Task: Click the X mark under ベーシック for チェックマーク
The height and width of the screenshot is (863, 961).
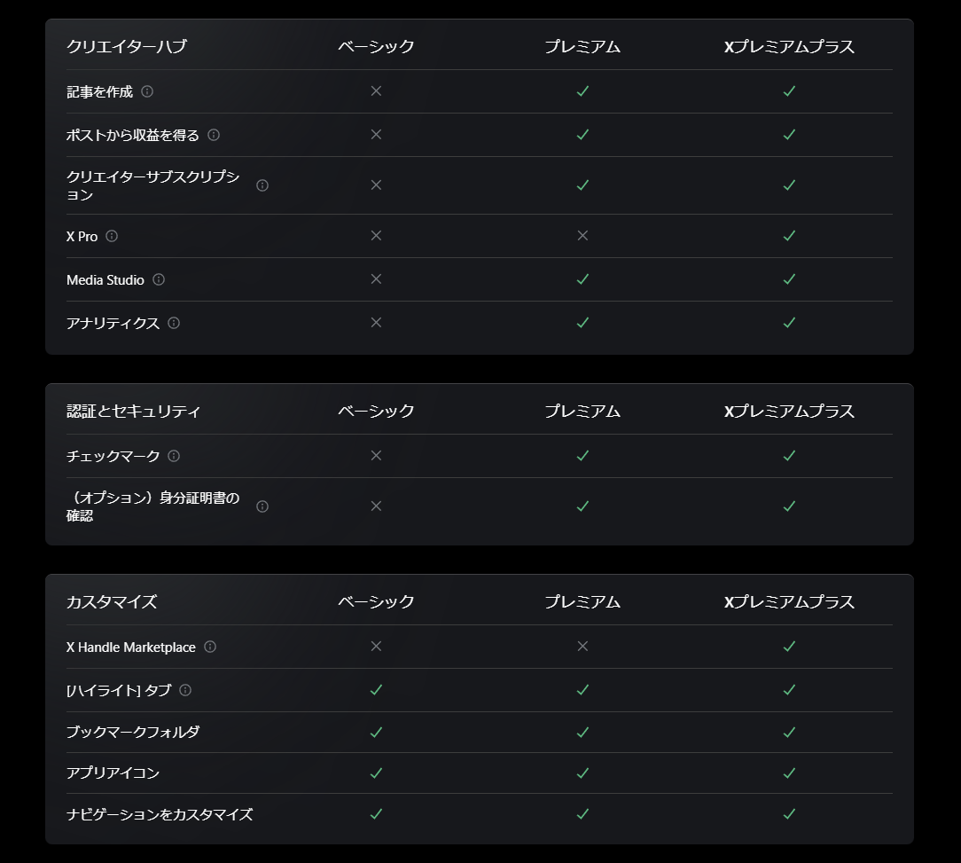Action: point(376,456)
